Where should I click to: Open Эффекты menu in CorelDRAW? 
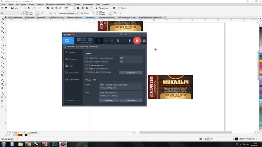pos(40,4)
